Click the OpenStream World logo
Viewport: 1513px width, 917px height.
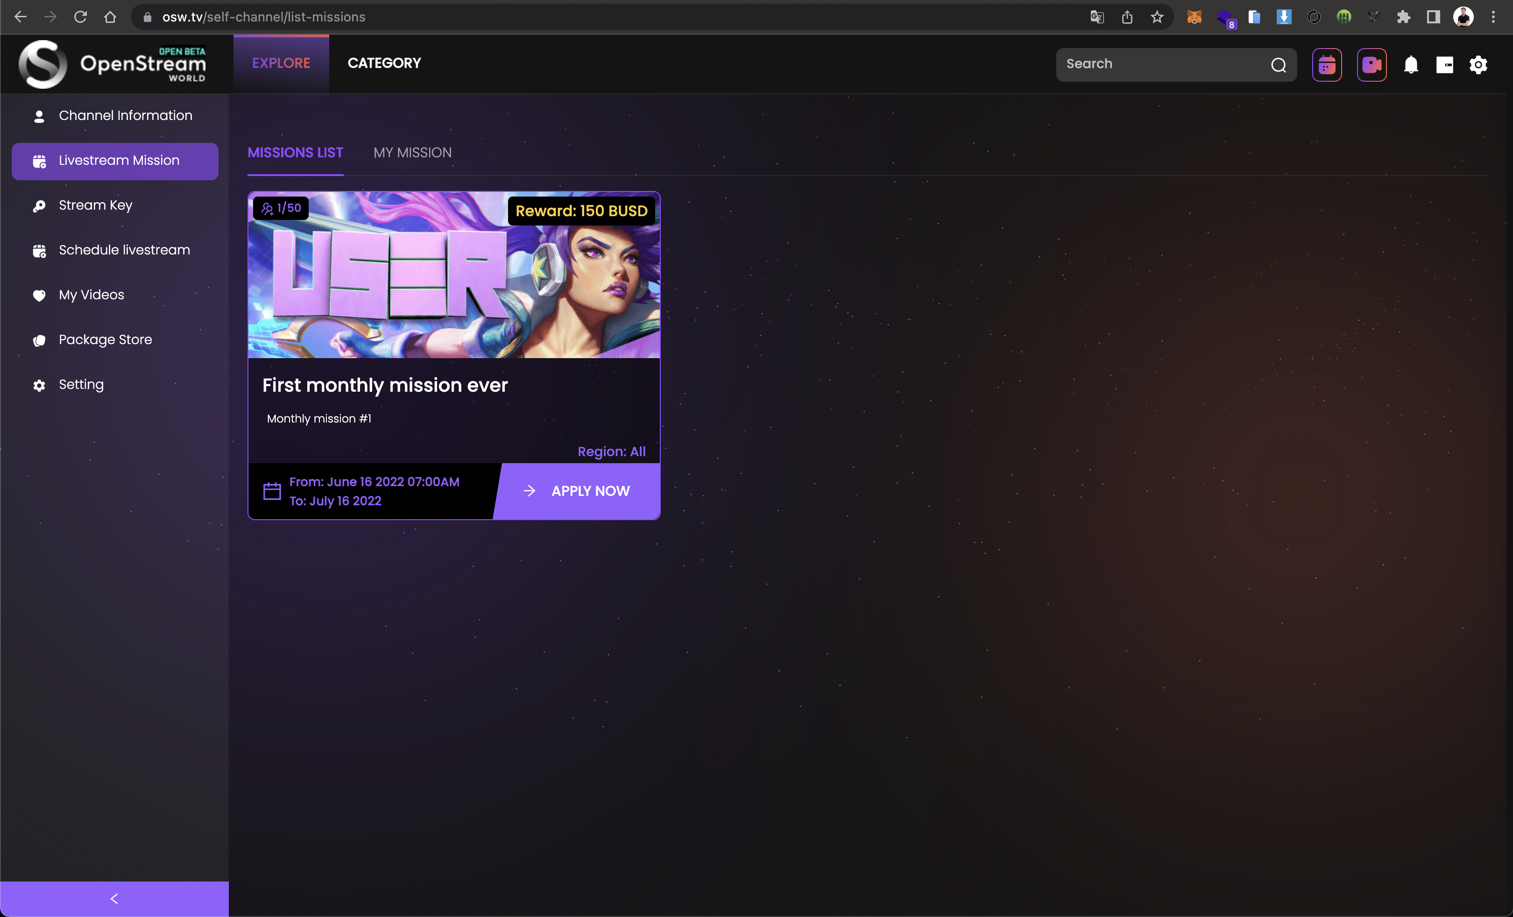[113, 64]
